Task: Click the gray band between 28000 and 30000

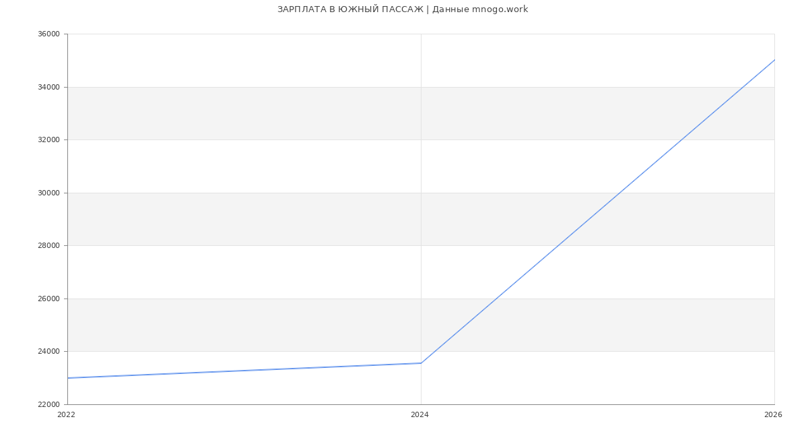Action: pyautogui.click(x=269, y=219)
